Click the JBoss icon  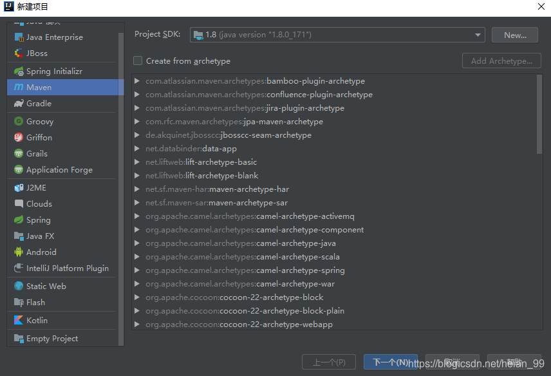click(x=19, y=53)
